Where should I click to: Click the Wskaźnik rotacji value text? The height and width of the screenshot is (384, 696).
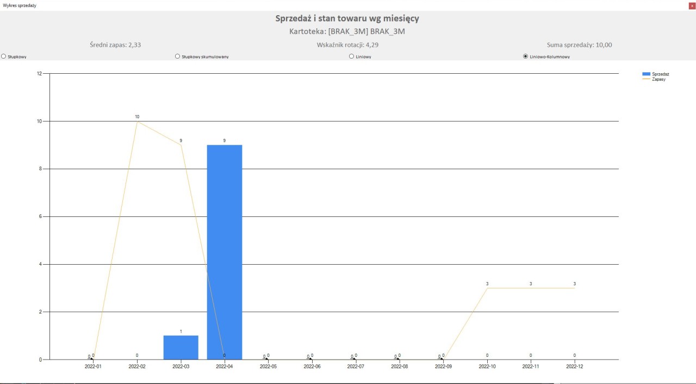click(347, 45)
